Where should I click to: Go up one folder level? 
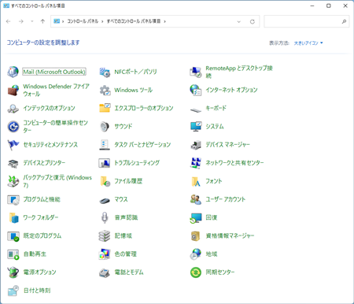(x=42, y=21)
